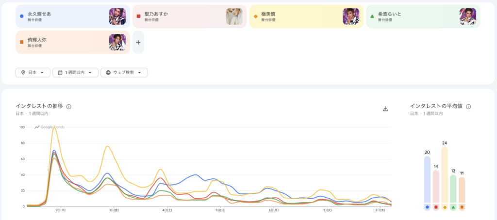Viewport: 497px width, 220px height.
Task: Click the 聖乃あすか profile thumbnail
Action: pyautogui.click(x=234, y=16)
